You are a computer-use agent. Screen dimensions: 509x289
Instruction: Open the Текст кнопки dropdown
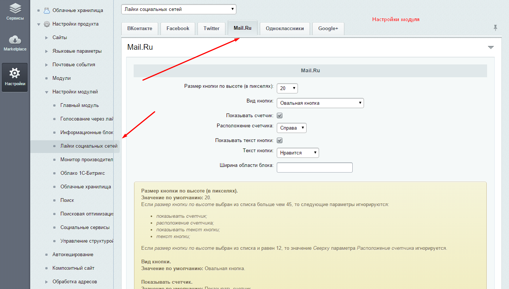[x=298, y=153]
